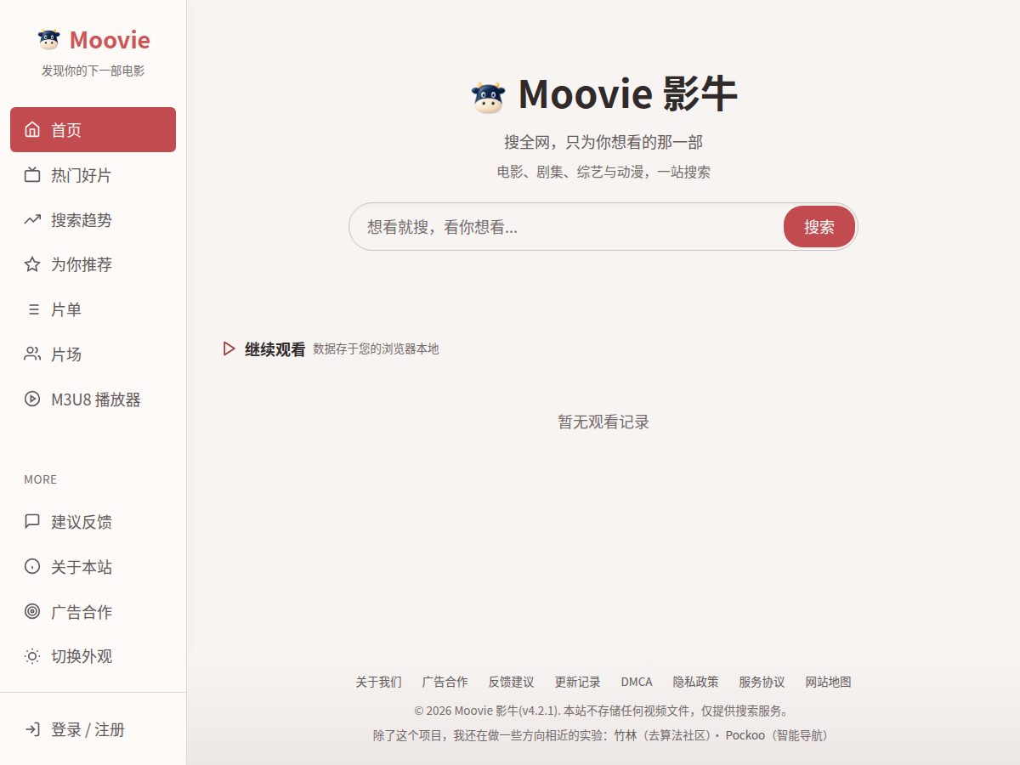
Task: Open 片单 in the sidebar
Action: coord(93,309)
